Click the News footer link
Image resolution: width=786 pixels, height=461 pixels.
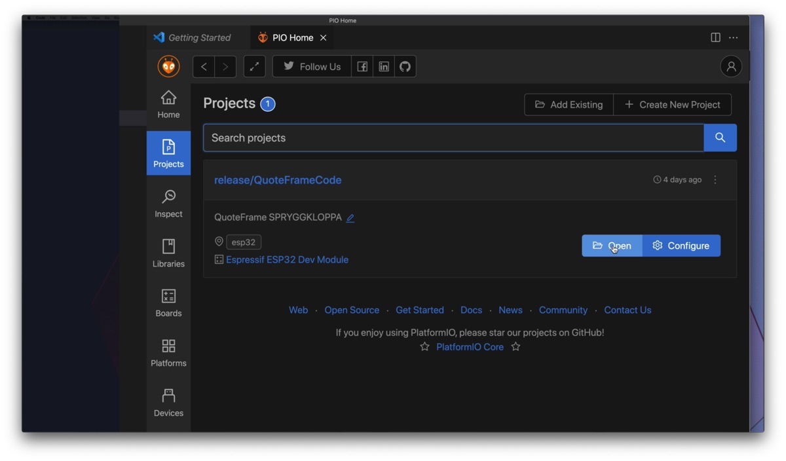click(510, 310)
